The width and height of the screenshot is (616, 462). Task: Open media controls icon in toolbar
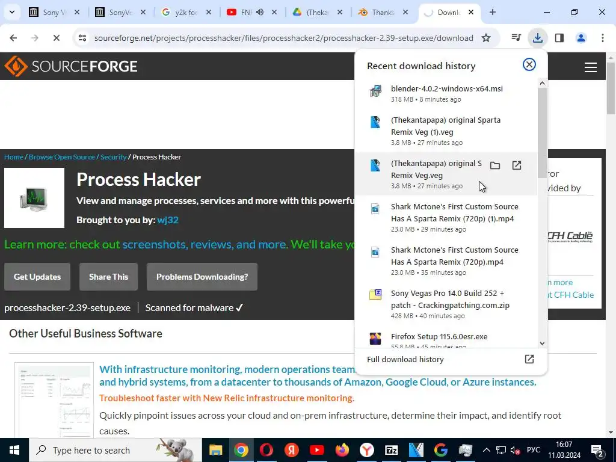click(x=516, y=38)
